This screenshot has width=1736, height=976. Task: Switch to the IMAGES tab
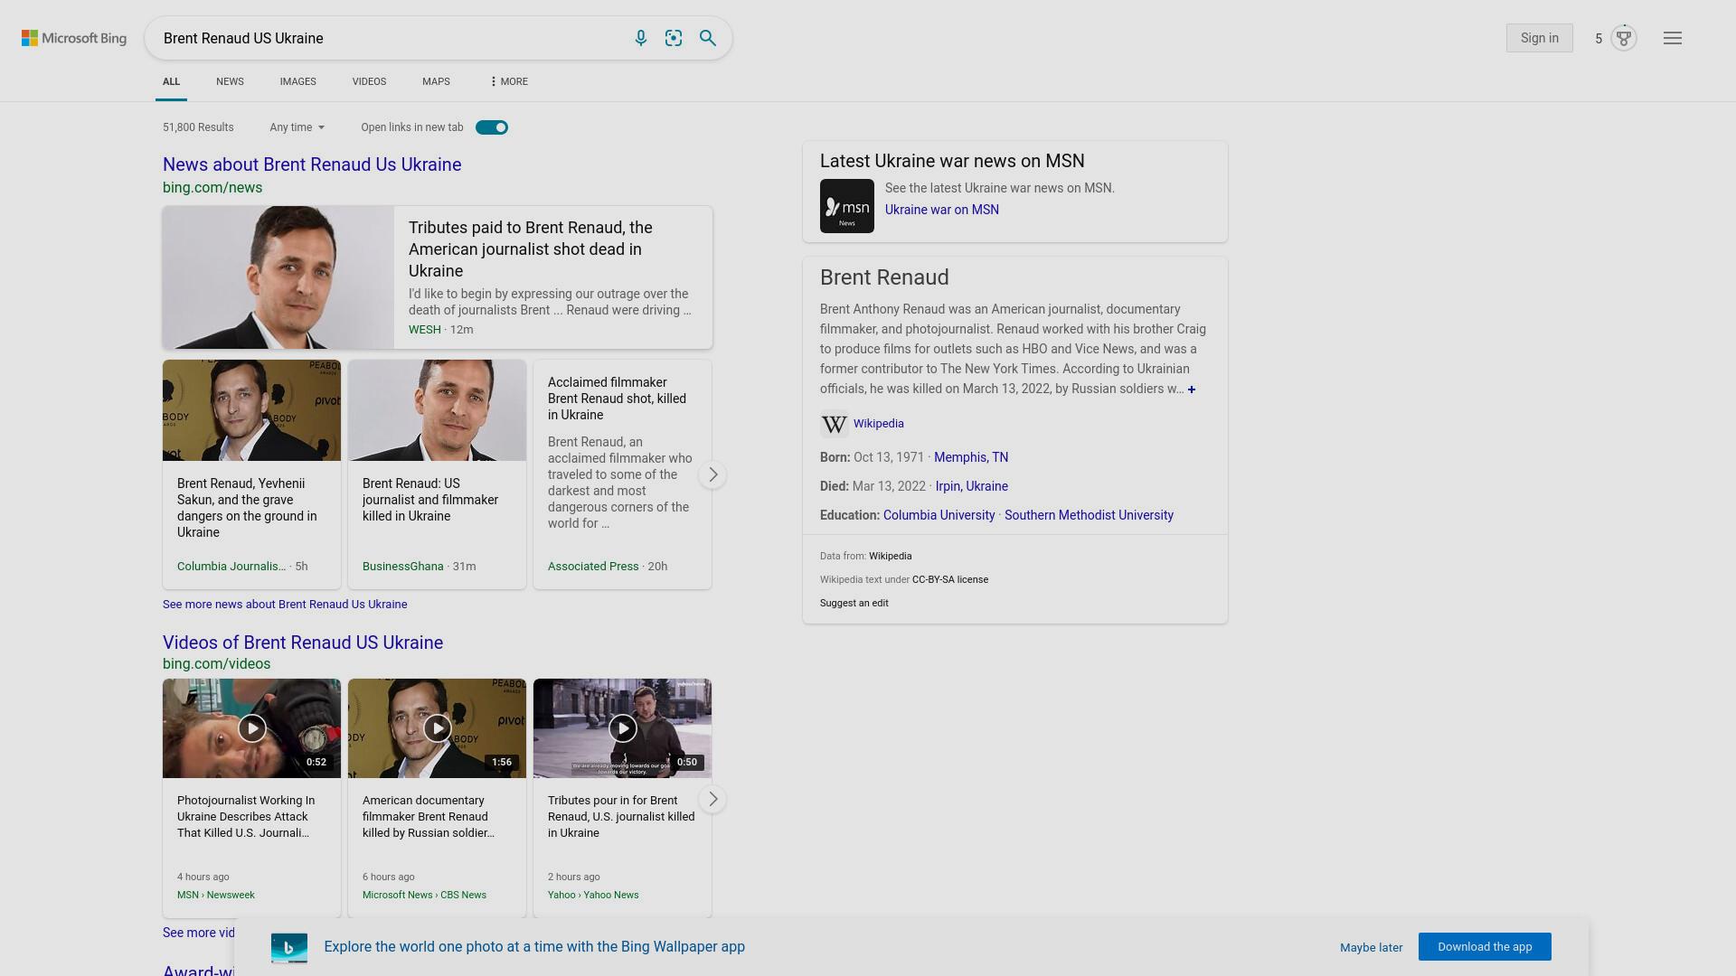coord(297,81)
